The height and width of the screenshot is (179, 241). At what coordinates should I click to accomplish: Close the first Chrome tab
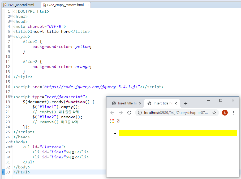(140, 103)
